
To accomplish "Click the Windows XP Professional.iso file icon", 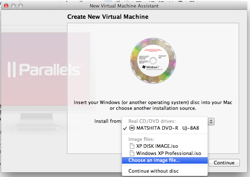I will [x=132, y=153].
